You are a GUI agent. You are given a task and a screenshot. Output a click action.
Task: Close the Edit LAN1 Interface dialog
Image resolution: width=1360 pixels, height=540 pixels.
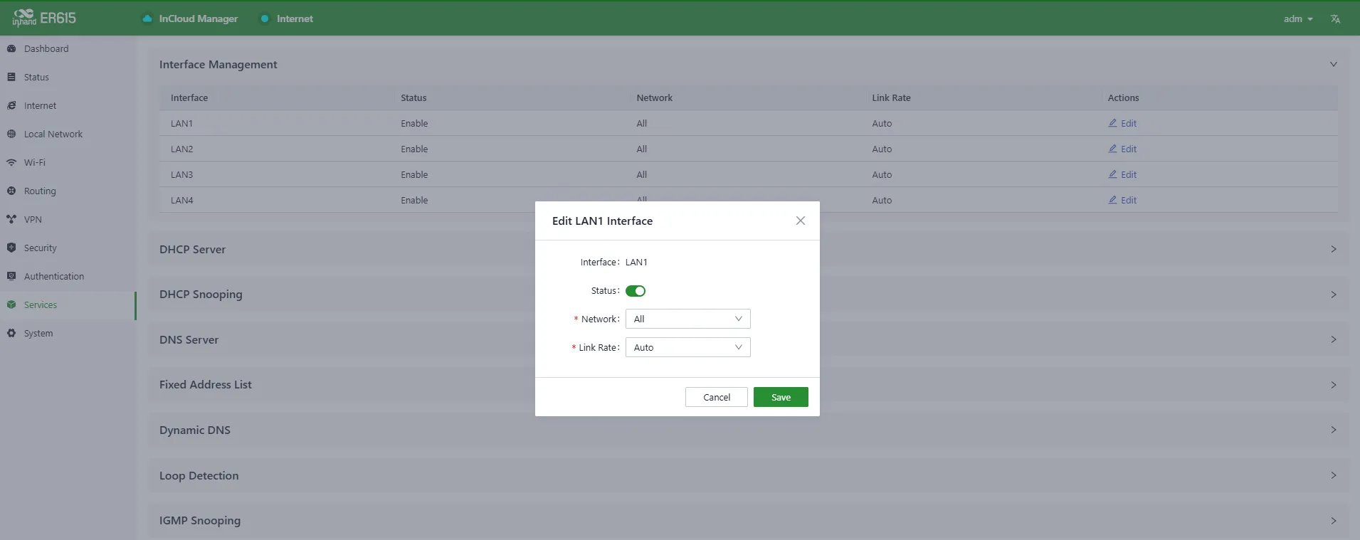(x=801, y=221)
